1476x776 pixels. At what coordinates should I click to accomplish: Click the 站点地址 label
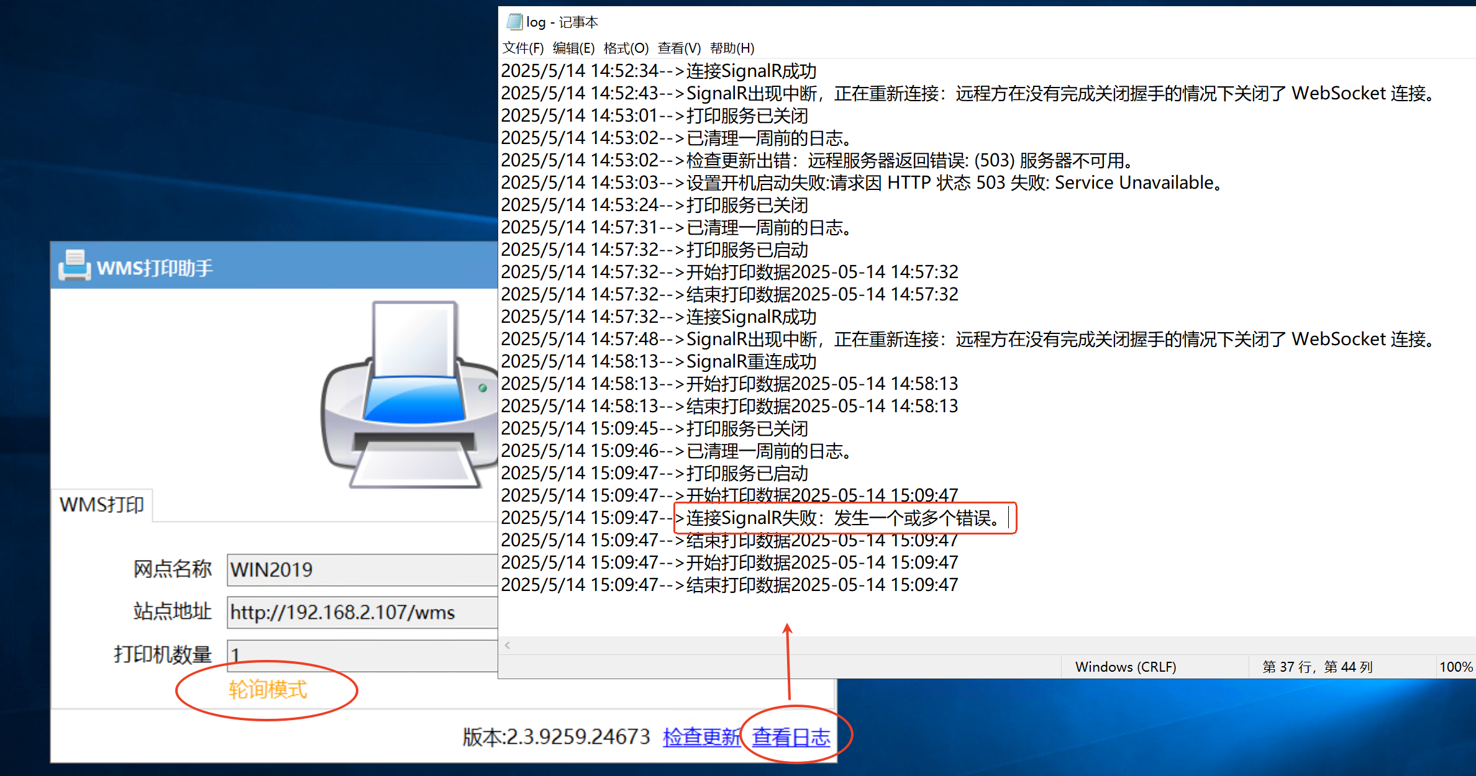pos(173,611)
